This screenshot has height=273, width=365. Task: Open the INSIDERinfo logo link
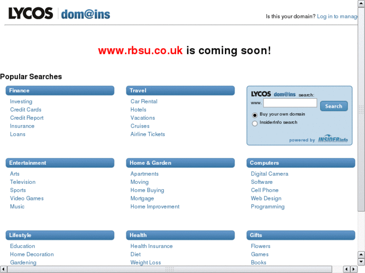[333, 139]
